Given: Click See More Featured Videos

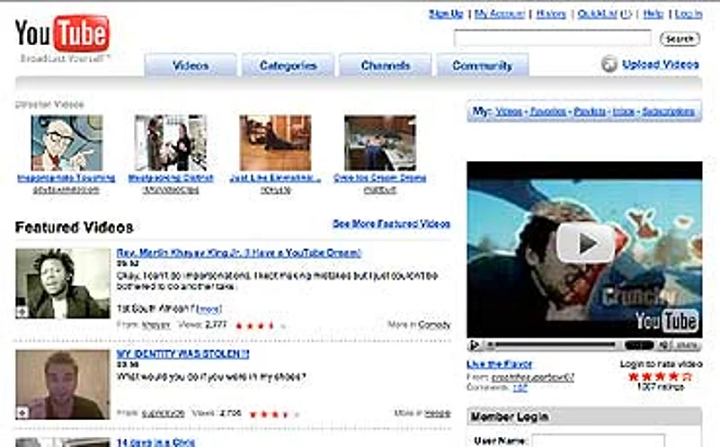Looking at the screenshot, I should pos(391,224).
